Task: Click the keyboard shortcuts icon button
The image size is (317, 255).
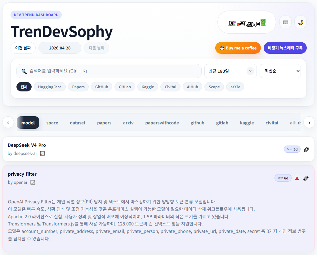Action: point(285,22)
